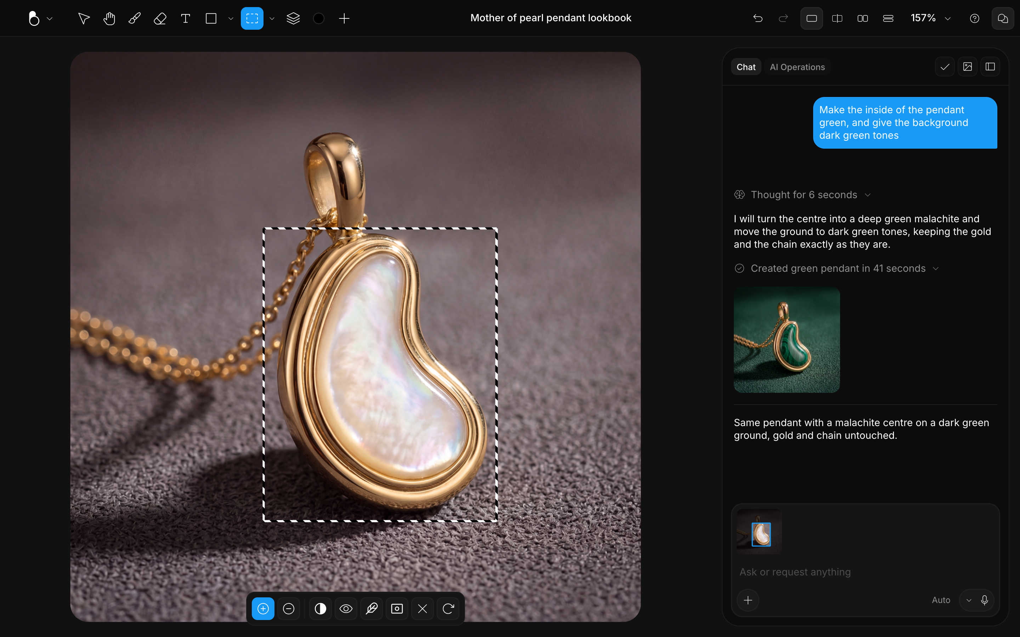1020x637 pixels.
Task: Click the undo arrow
Action: point(758,18)
